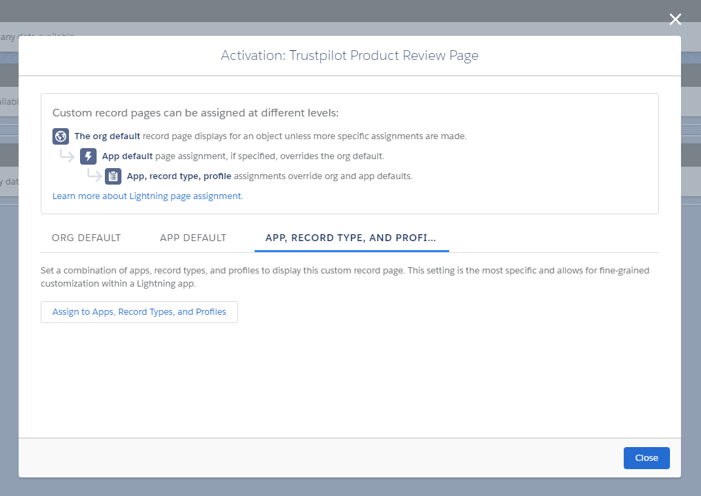Click the blue Close button

click(x=646, y=457)
